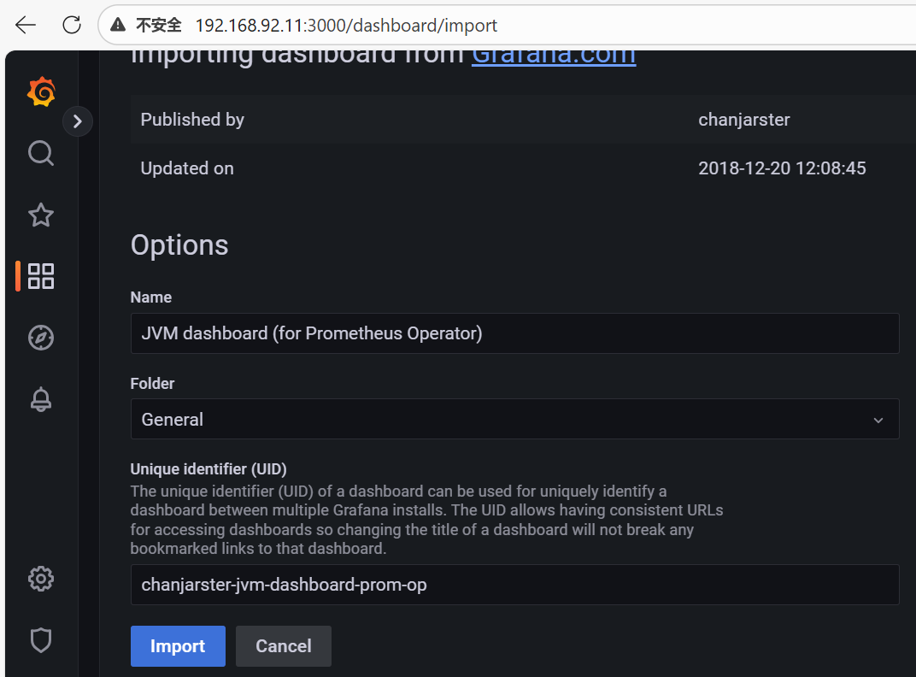Click the Updated on label
916x677 pixels.
tap(187, 168)
